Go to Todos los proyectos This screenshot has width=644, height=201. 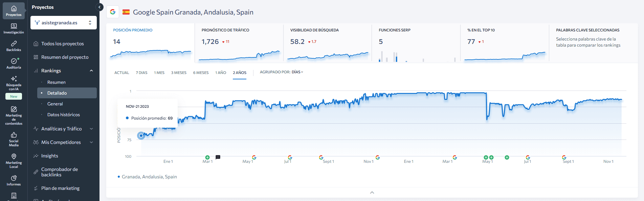(x=62, y=44)
